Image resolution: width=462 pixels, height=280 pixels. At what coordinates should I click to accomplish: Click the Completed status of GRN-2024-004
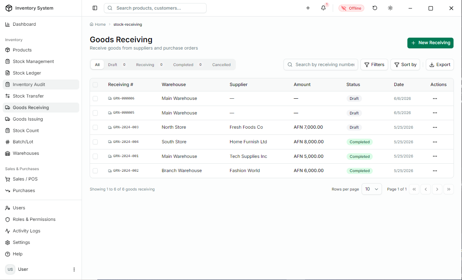click(x=360, y=142)
